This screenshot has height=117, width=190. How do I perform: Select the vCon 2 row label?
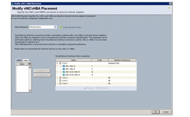tap(65, 78)
